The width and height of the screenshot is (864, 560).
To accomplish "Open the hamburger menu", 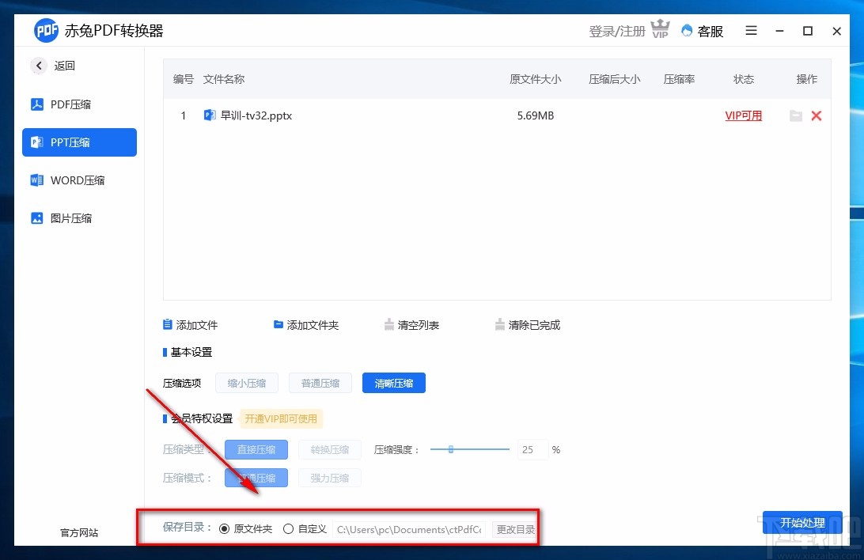I will 750,31.
